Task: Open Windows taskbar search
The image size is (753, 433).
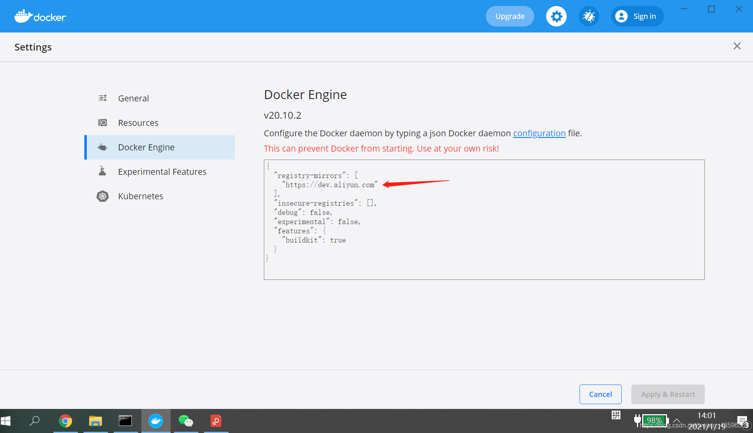Action: pyautogui.click(x=35, y=421)
